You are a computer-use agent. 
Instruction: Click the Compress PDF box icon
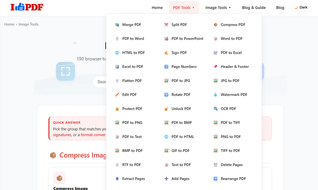tap(216, 25)
